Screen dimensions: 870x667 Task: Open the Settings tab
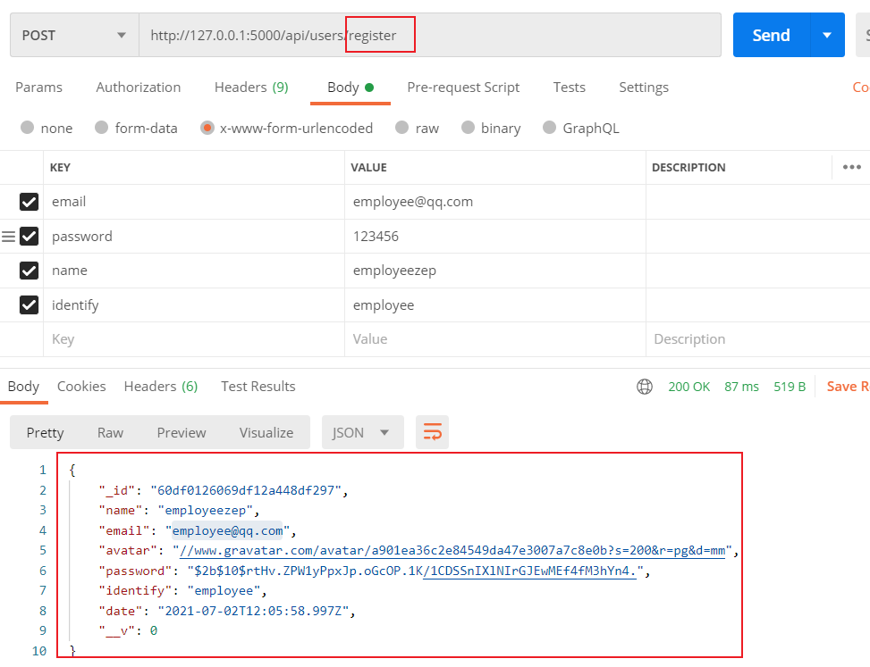click(644, 88)
